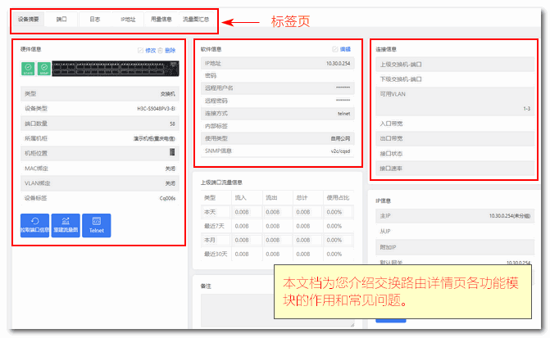Click the rack icon in 机柜位置 row
The width and height of the screenshot is (550, 338).
click(x=172, y=152)
